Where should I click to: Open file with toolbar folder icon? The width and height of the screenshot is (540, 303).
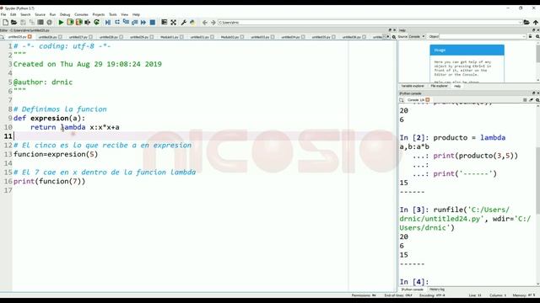[13, 23]
